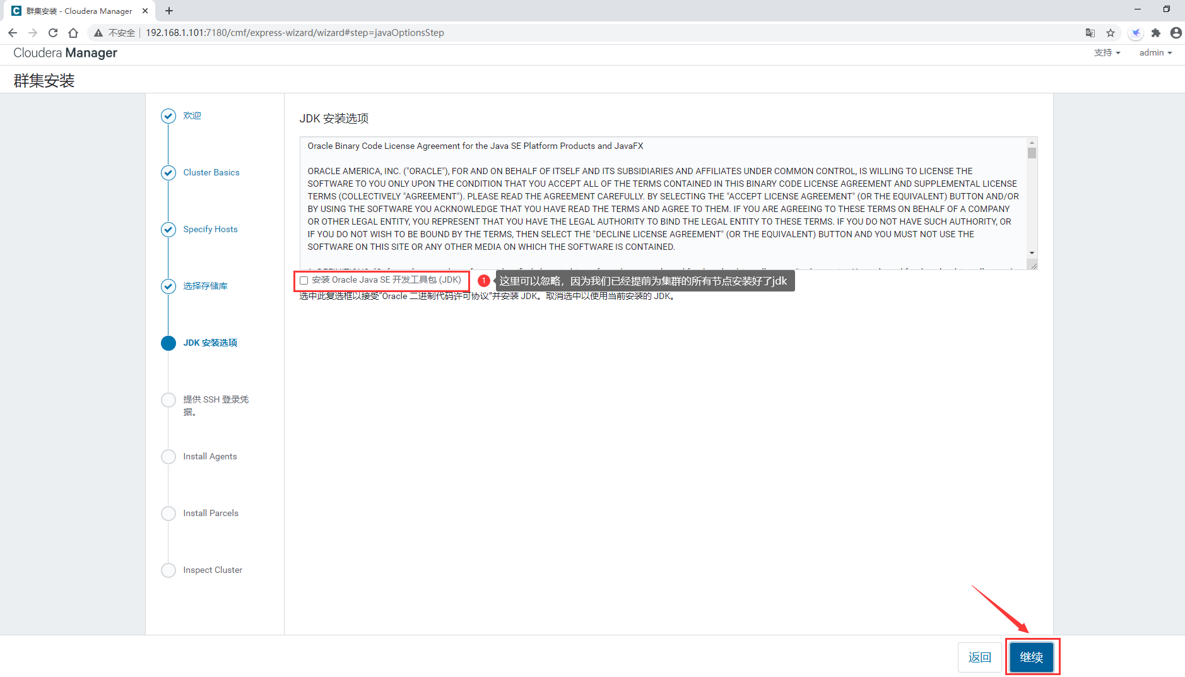
Task: Open a new tab with plus icon
Action: coord(169,11)
